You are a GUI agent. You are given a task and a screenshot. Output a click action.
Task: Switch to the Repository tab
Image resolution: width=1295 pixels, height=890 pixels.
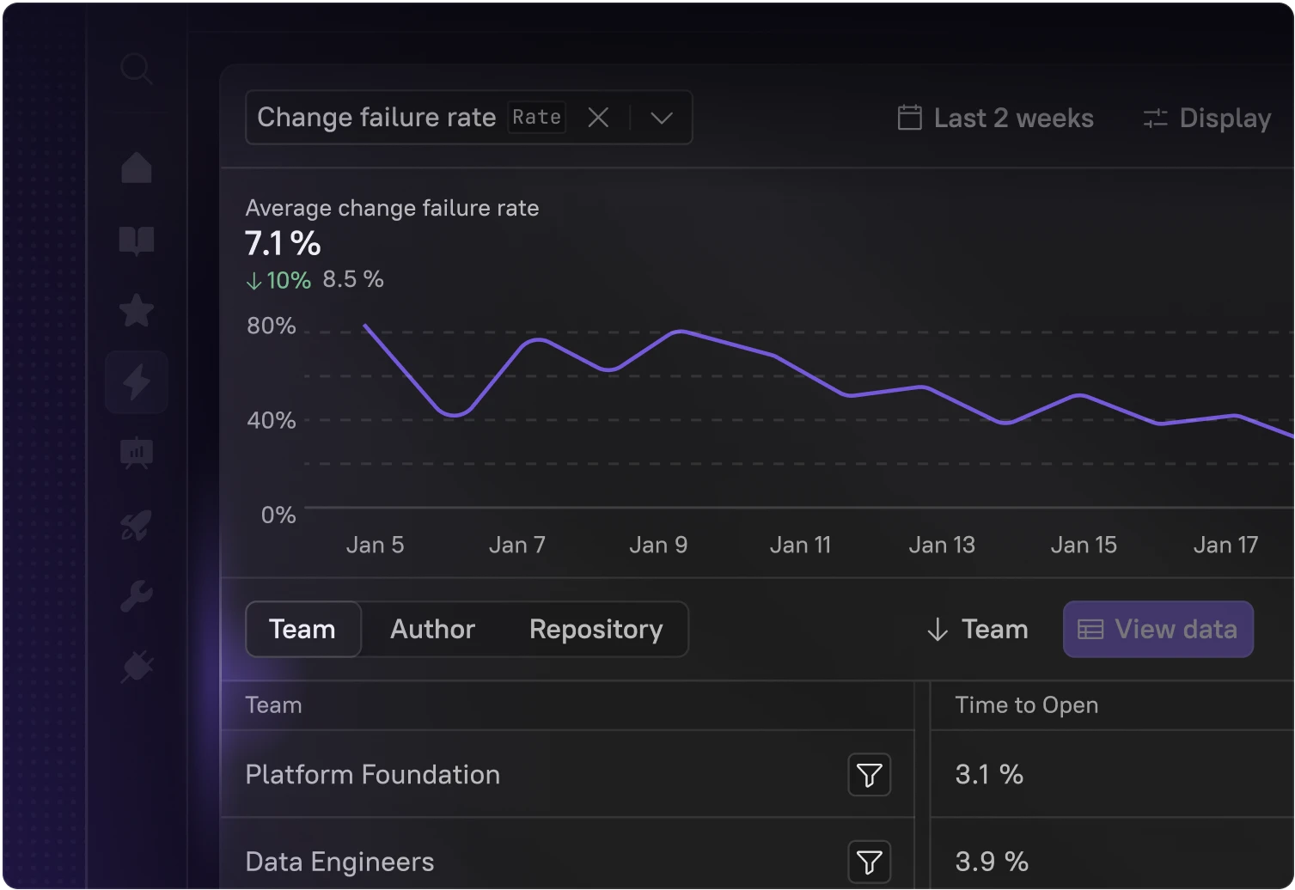click(596, 630)
